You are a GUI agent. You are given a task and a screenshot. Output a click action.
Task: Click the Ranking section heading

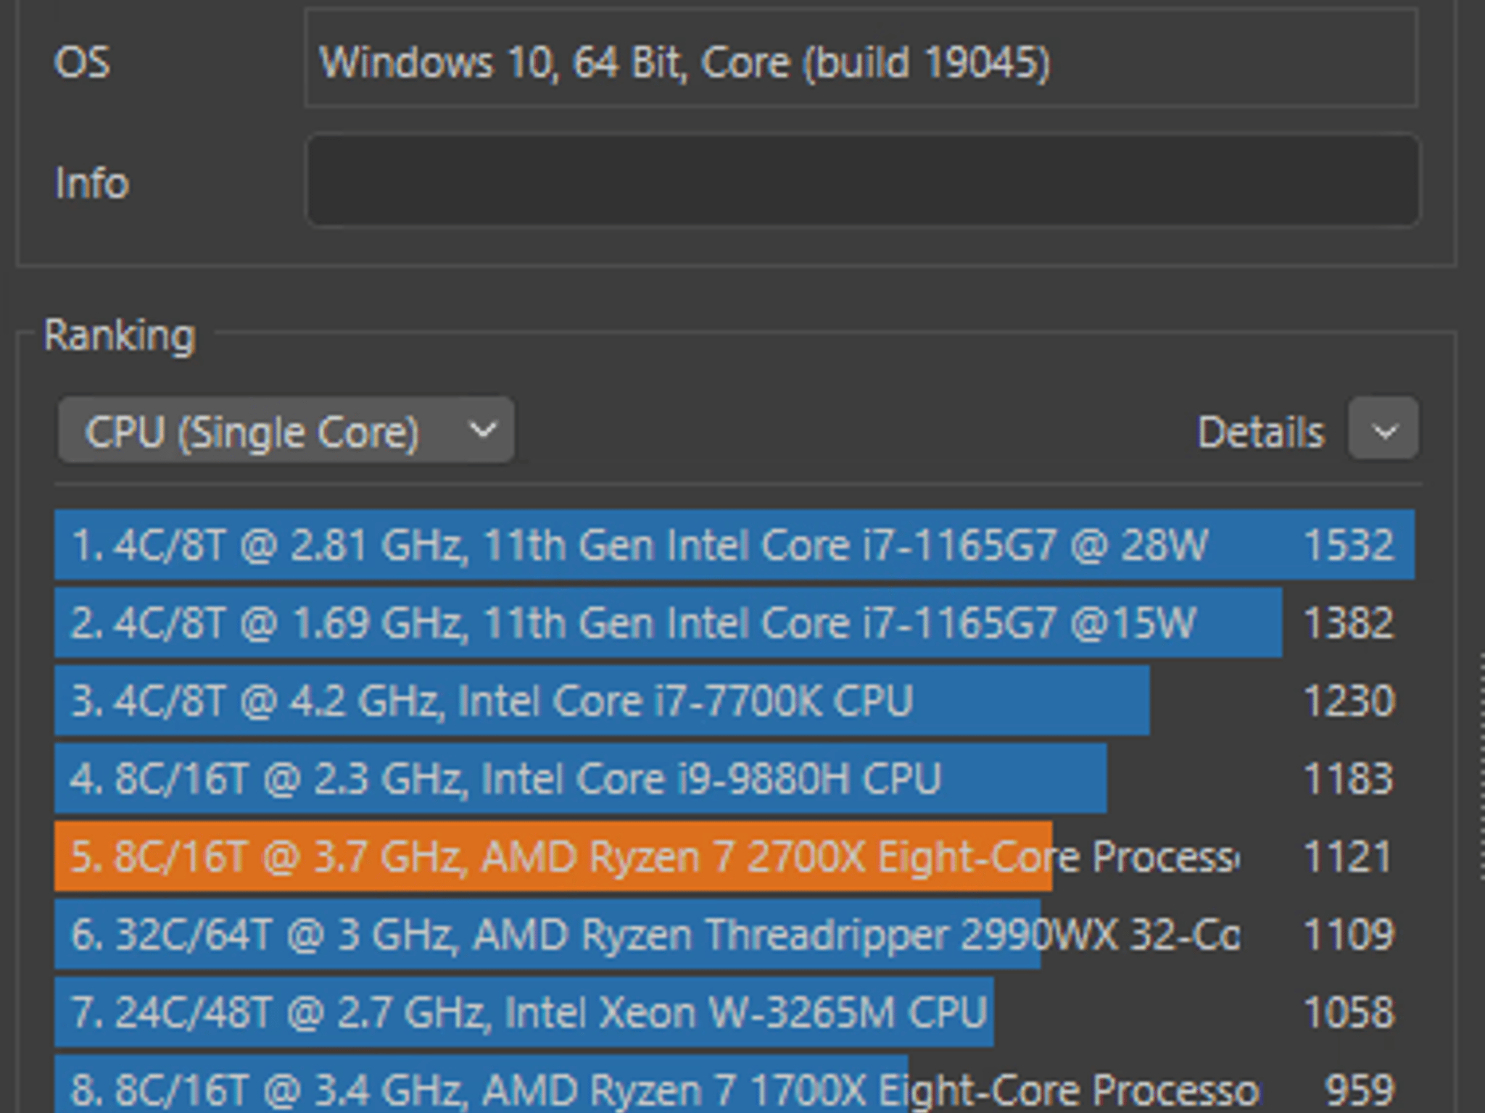click(120, 336)
